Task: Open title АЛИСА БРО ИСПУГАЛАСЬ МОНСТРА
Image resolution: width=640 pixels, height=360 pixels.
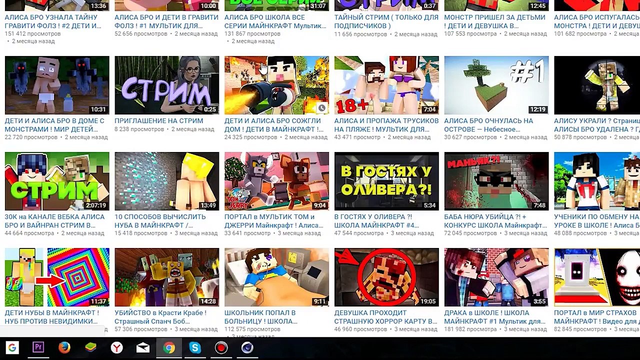Action: pyautogui.click(x=597, y=21)
